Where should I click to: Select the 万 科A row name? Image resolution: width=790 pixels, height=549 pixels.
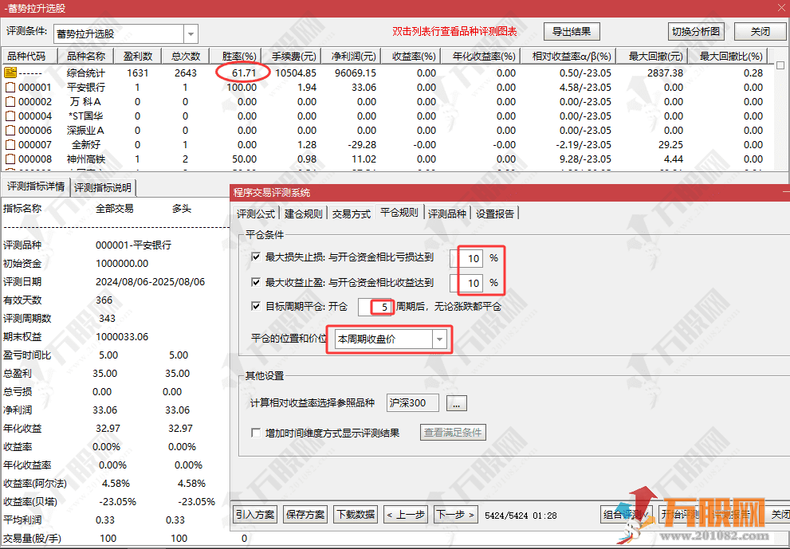tap(85, 102)
